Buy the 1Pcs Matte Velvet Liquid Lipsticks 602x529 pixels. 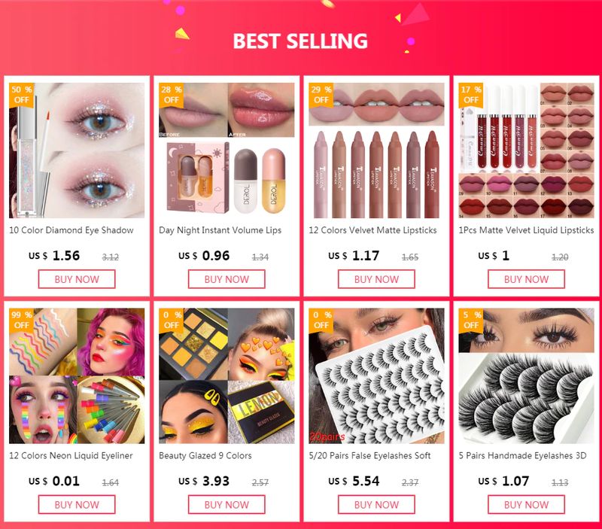(x=526, y=279)
